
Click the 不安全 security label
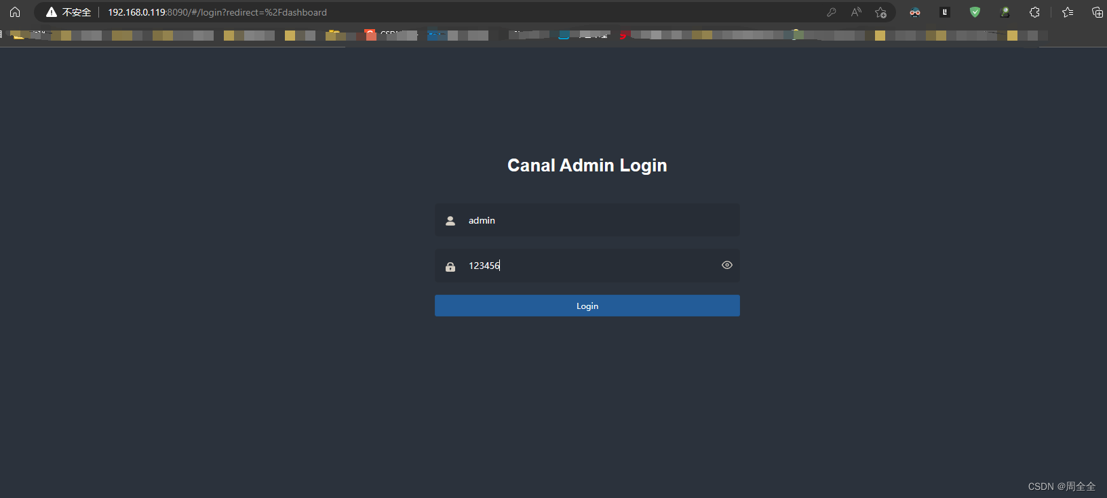[x=77, y=12]
